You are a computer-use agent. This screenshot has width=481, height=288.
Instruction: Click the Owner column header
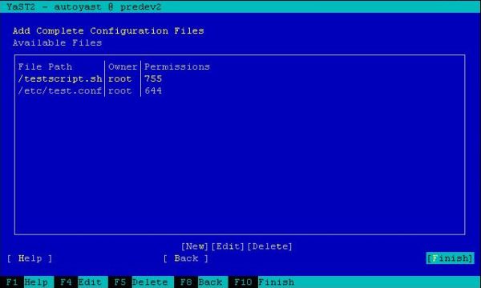coord(123,66)
